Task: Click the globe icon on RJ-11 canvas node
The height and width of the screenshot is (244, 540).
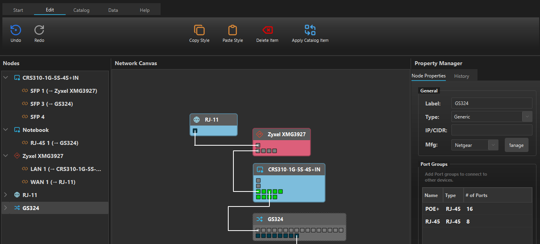Action: tap(197, 120)
